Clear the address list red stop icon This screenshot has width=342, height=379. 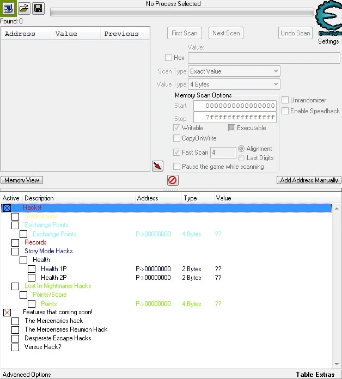(173, 180)
